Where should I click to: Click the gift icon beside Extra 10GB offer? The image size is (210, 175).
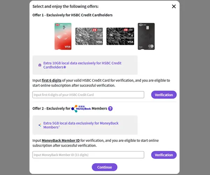pos(40,65)
